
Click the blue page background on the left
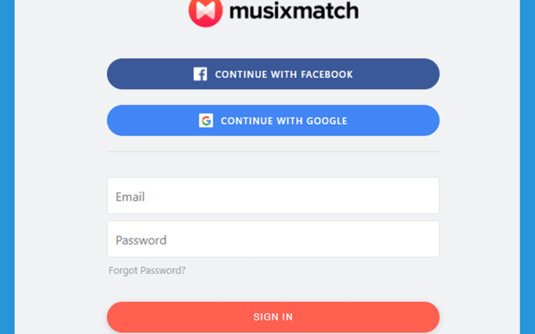tap(7, 167)
